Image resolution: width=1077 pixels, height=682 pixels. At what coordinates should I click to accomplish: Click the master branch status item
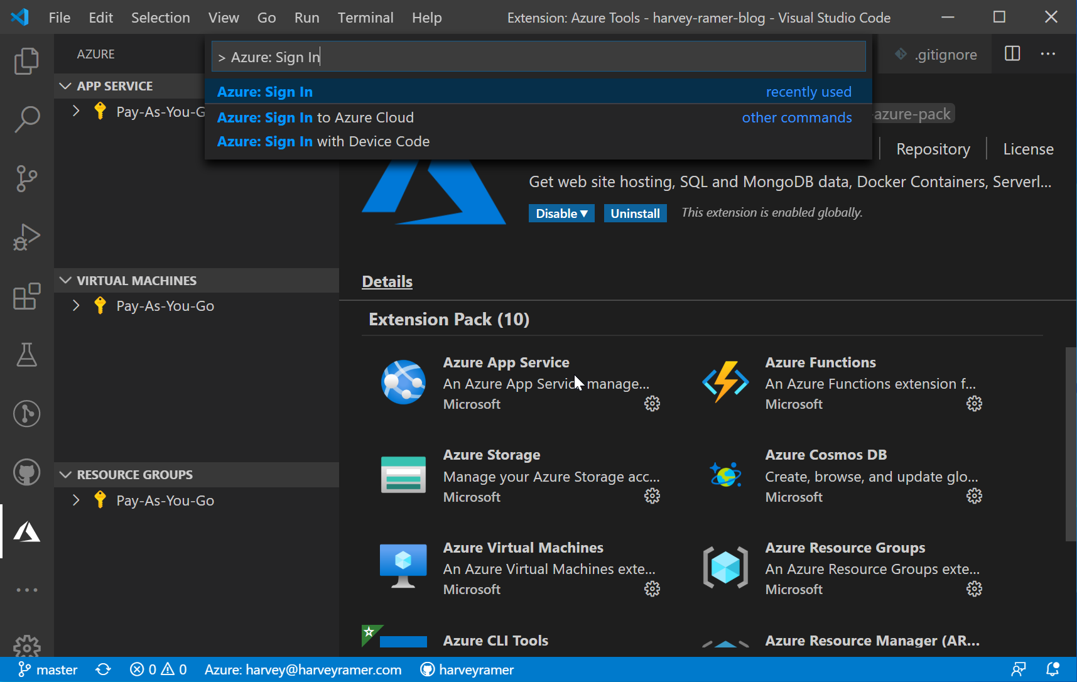48,669
